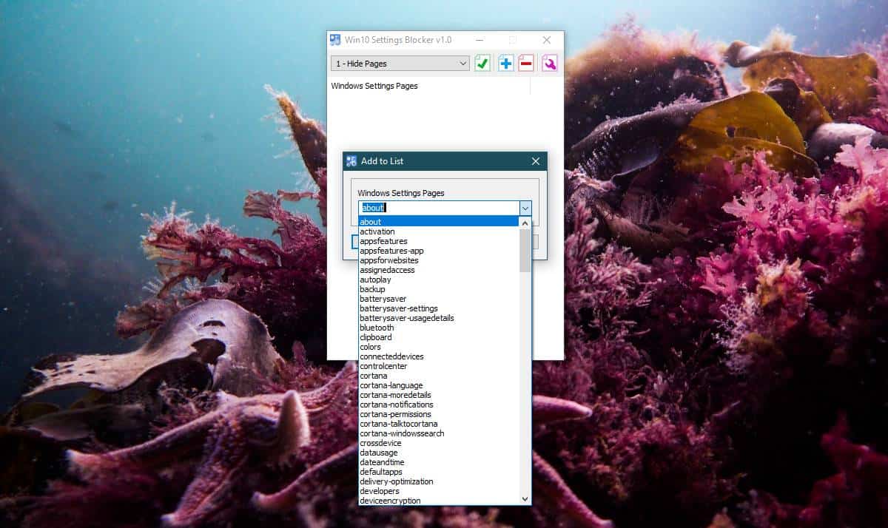The image size is (888, 528).
Task: Collapse the Windows Settings Pages combo box arrow
Action: (525, 209)
